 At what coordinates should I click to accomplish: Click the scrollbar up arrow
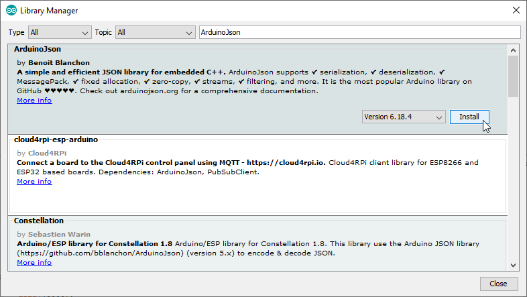point(513,50)
